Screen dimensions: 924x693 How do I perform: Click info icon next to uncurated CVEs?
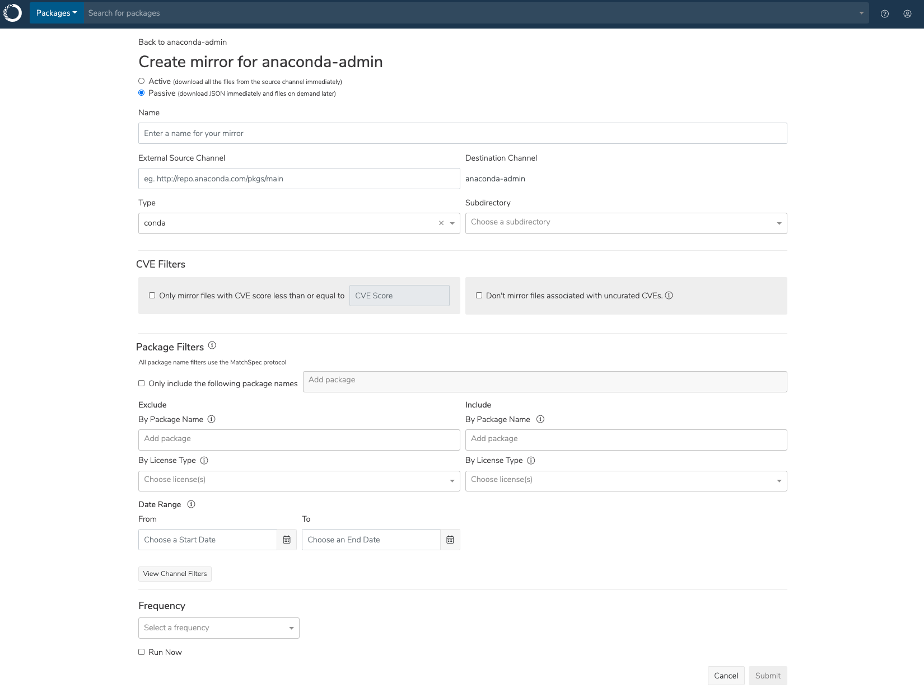[669, 296]
